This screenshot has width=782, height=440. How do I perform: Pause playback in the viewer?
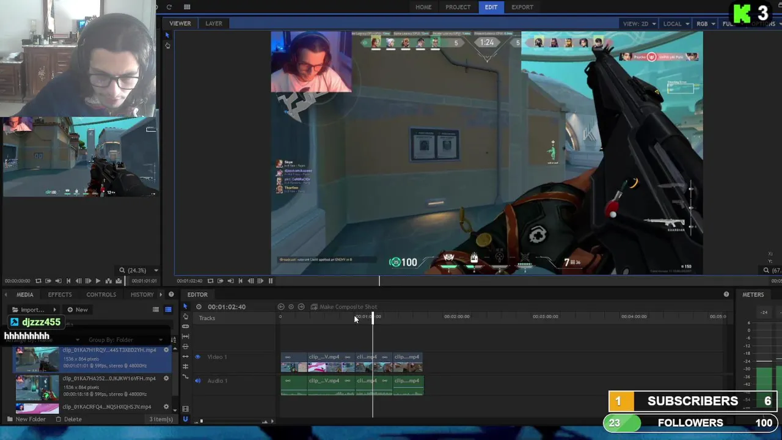click(x=271, y=281)
